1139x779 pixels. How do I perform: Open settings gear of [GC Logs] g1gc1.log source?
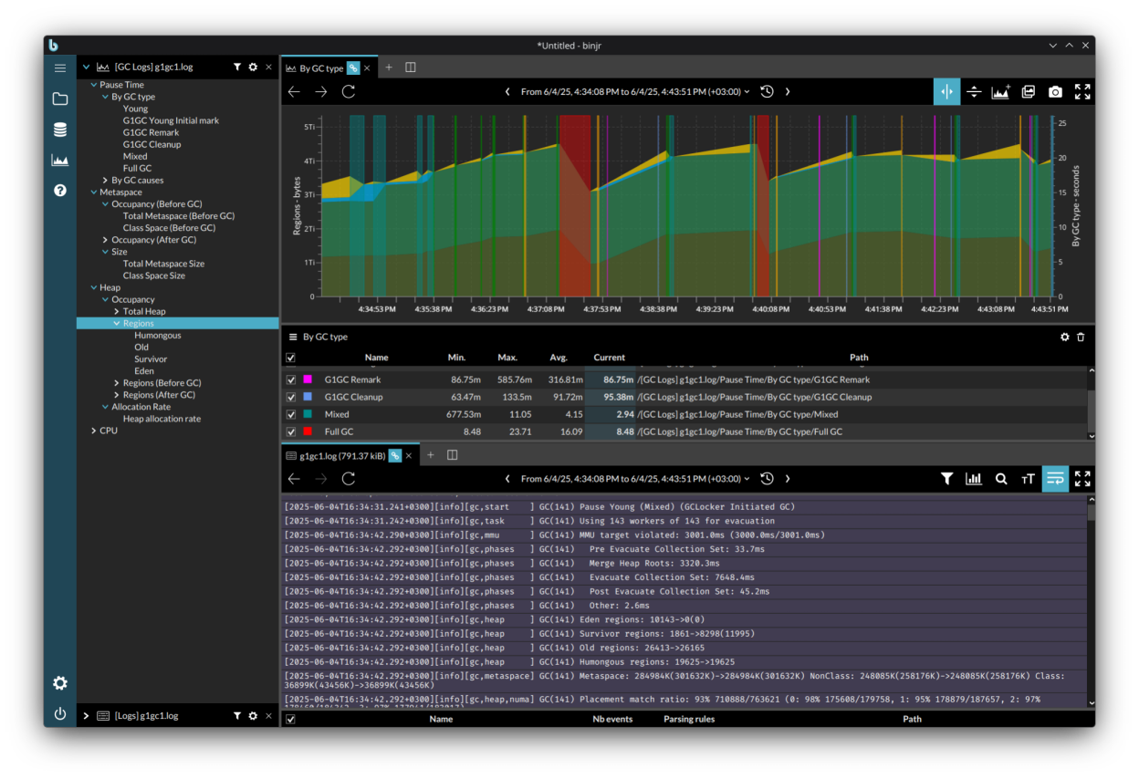253,67
